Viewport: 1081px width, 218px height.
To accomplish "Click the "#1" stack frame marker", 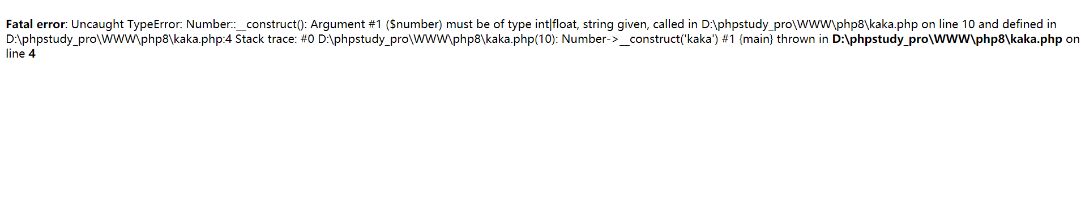I will coord(728,39).
